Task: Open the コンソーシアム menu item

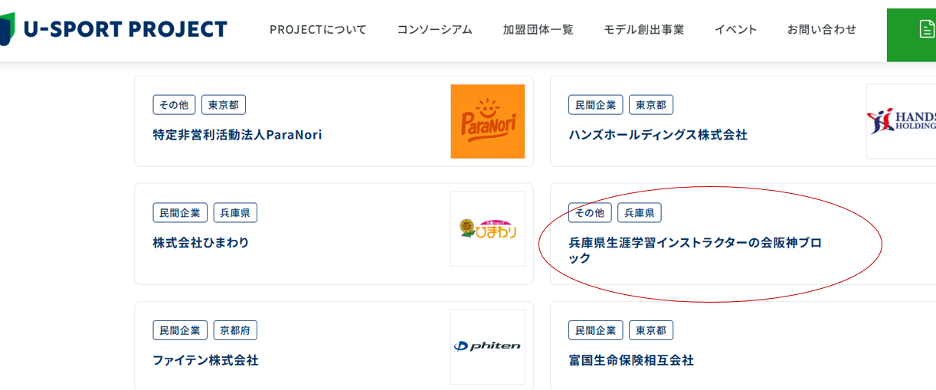Action: [x=434, y=29]
